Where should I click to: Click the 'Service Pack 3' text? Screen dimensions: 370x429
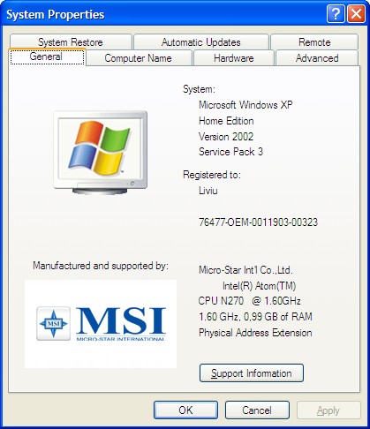point(230,152)
